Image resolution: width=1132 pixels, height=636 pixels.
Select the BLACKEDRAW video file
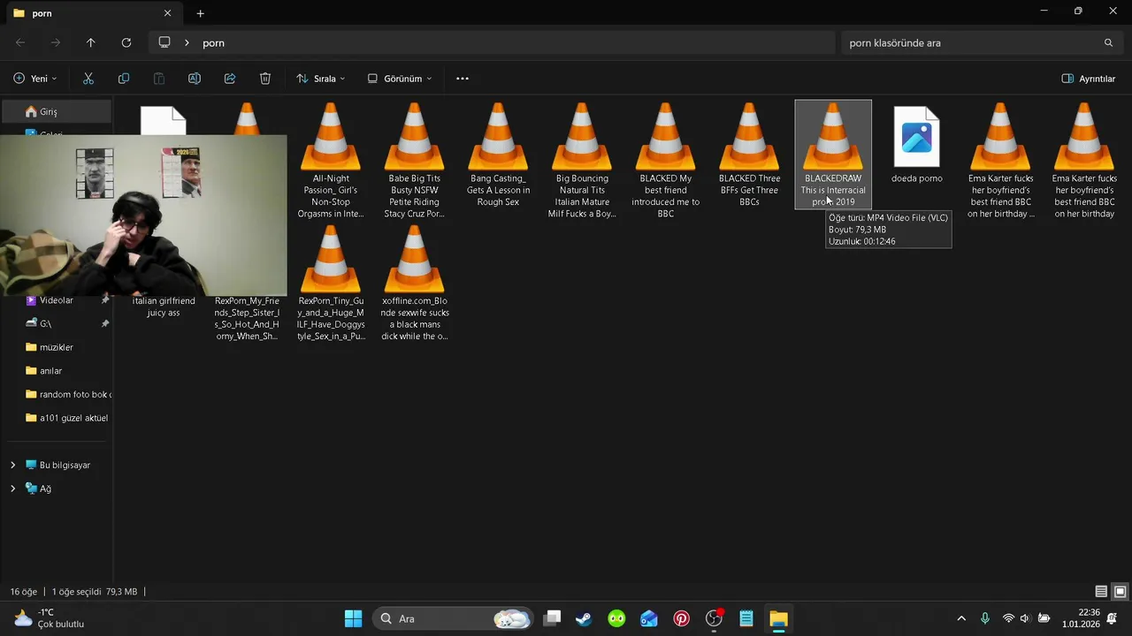[x=833, y=155]
